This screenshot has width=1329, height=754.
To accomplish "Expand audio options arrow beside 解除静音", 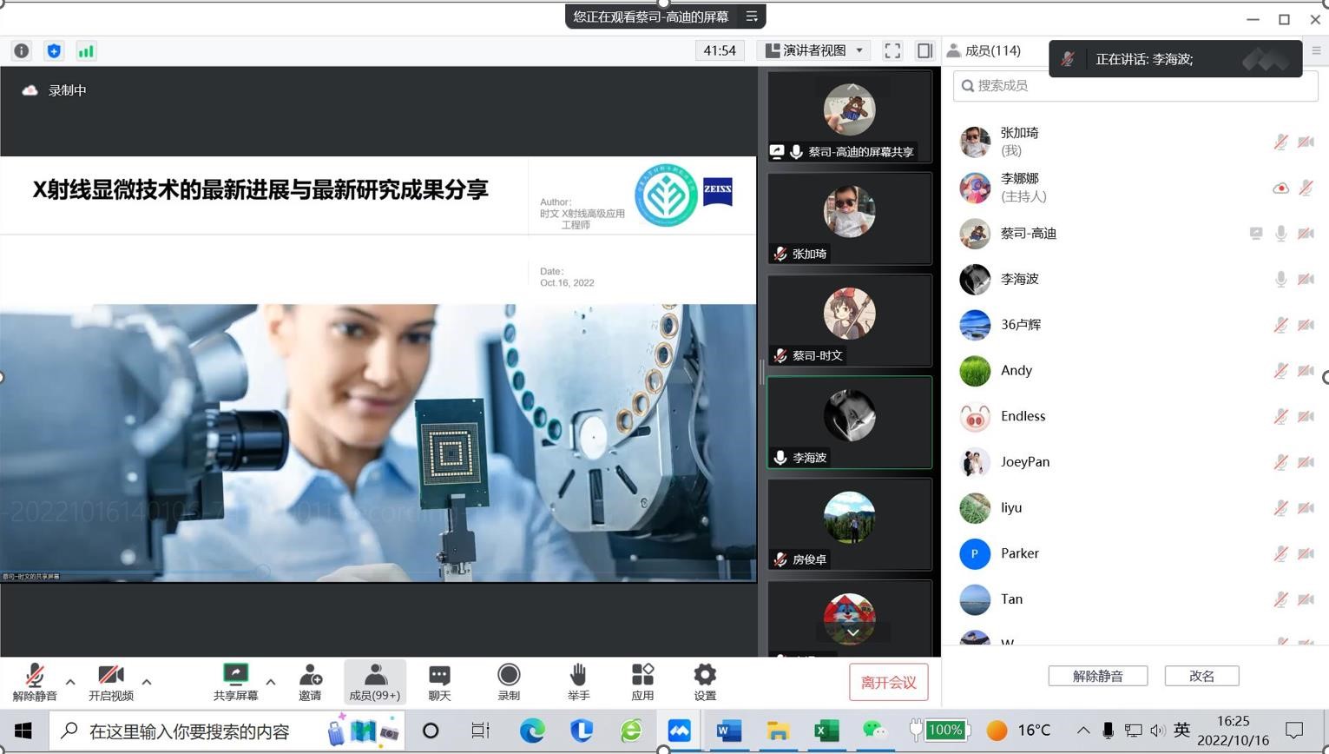I will [x=70, y=682].
